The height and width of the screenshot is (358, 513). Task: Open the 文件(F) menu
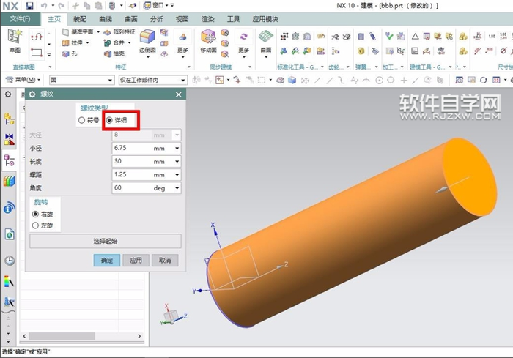[x=20, y=19]
